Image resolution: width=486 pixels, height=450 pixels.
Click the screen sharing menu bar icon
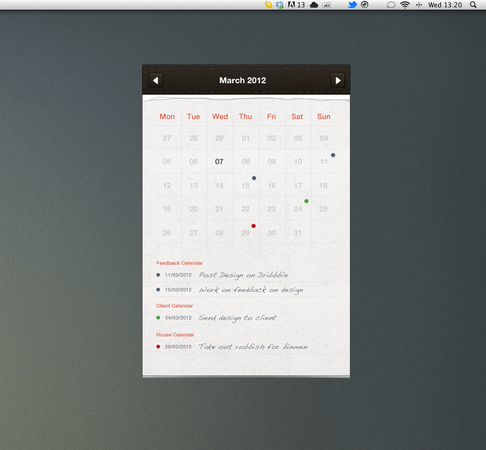tap(326, 5)
